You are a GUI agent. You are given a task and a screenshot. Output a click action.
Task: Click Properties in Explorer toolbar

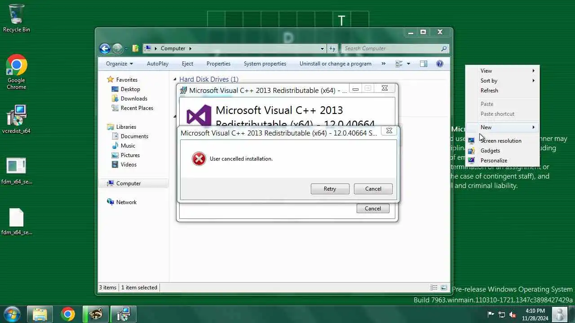[218, 64]
